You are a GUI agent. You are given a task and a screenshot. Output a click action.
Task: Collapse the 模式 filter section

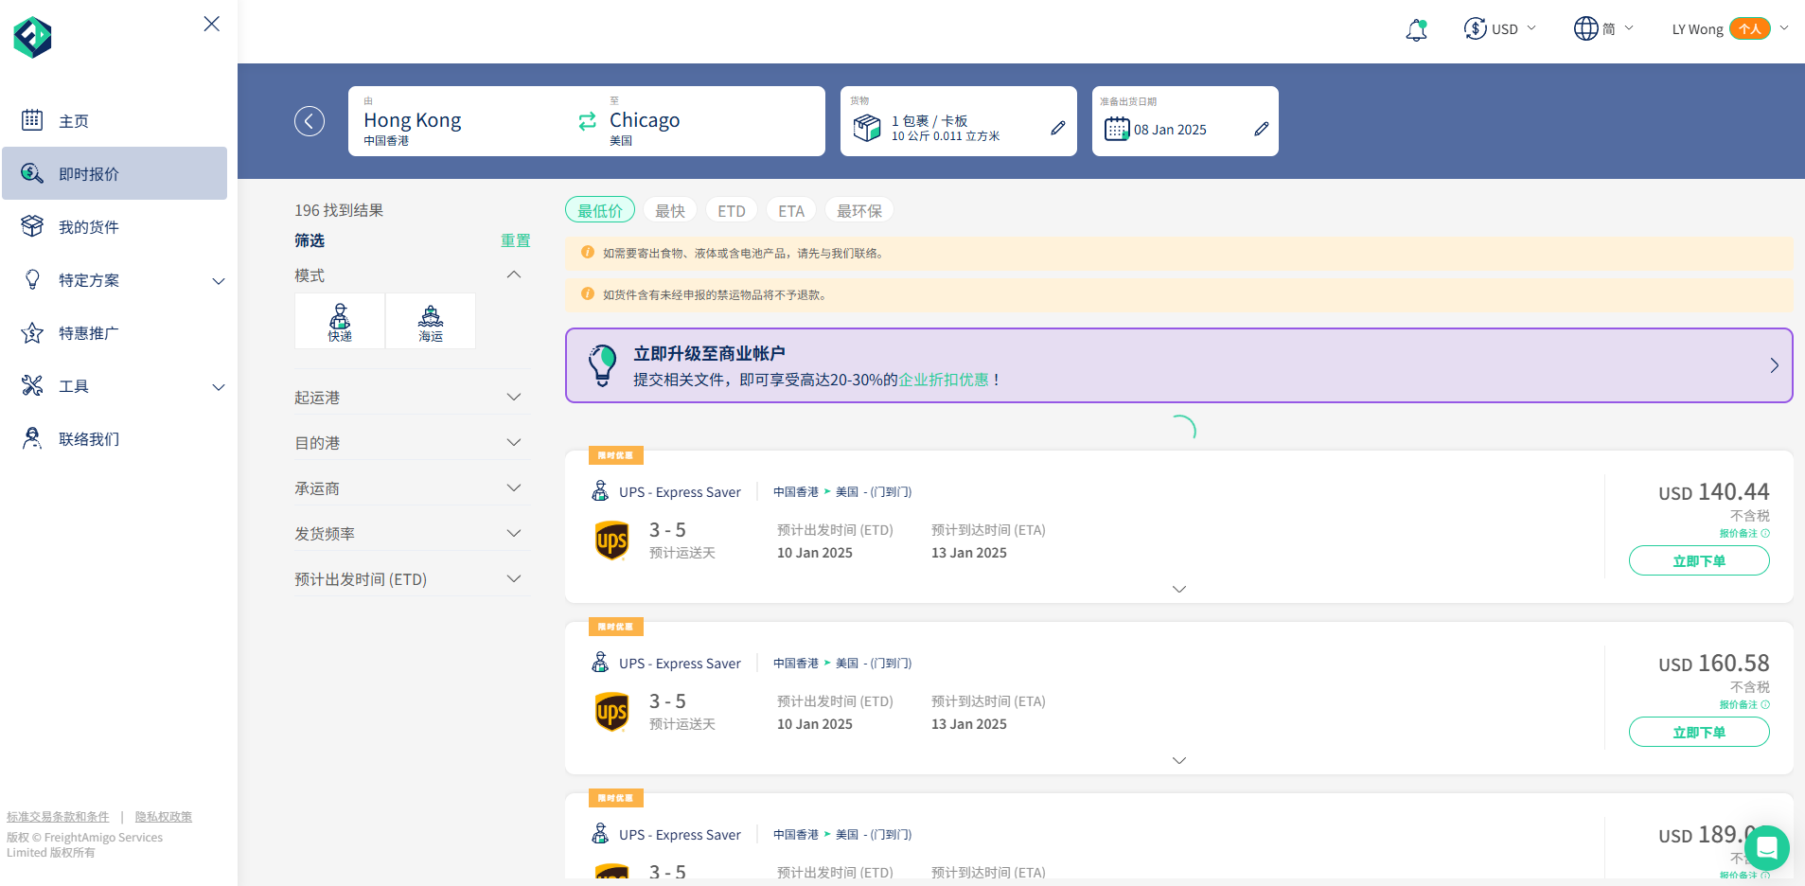tap(514, 275)
